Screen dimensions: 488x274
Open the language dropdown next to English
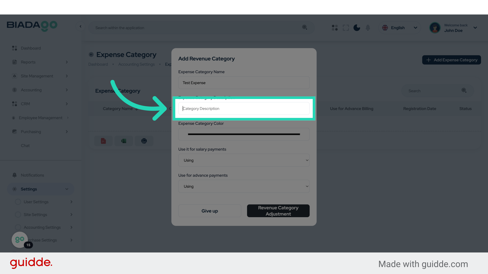click(x=416, y=28)
